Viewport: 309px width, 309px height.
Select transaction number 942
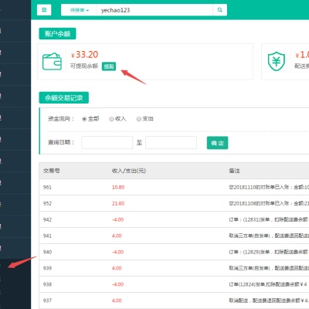47,219
